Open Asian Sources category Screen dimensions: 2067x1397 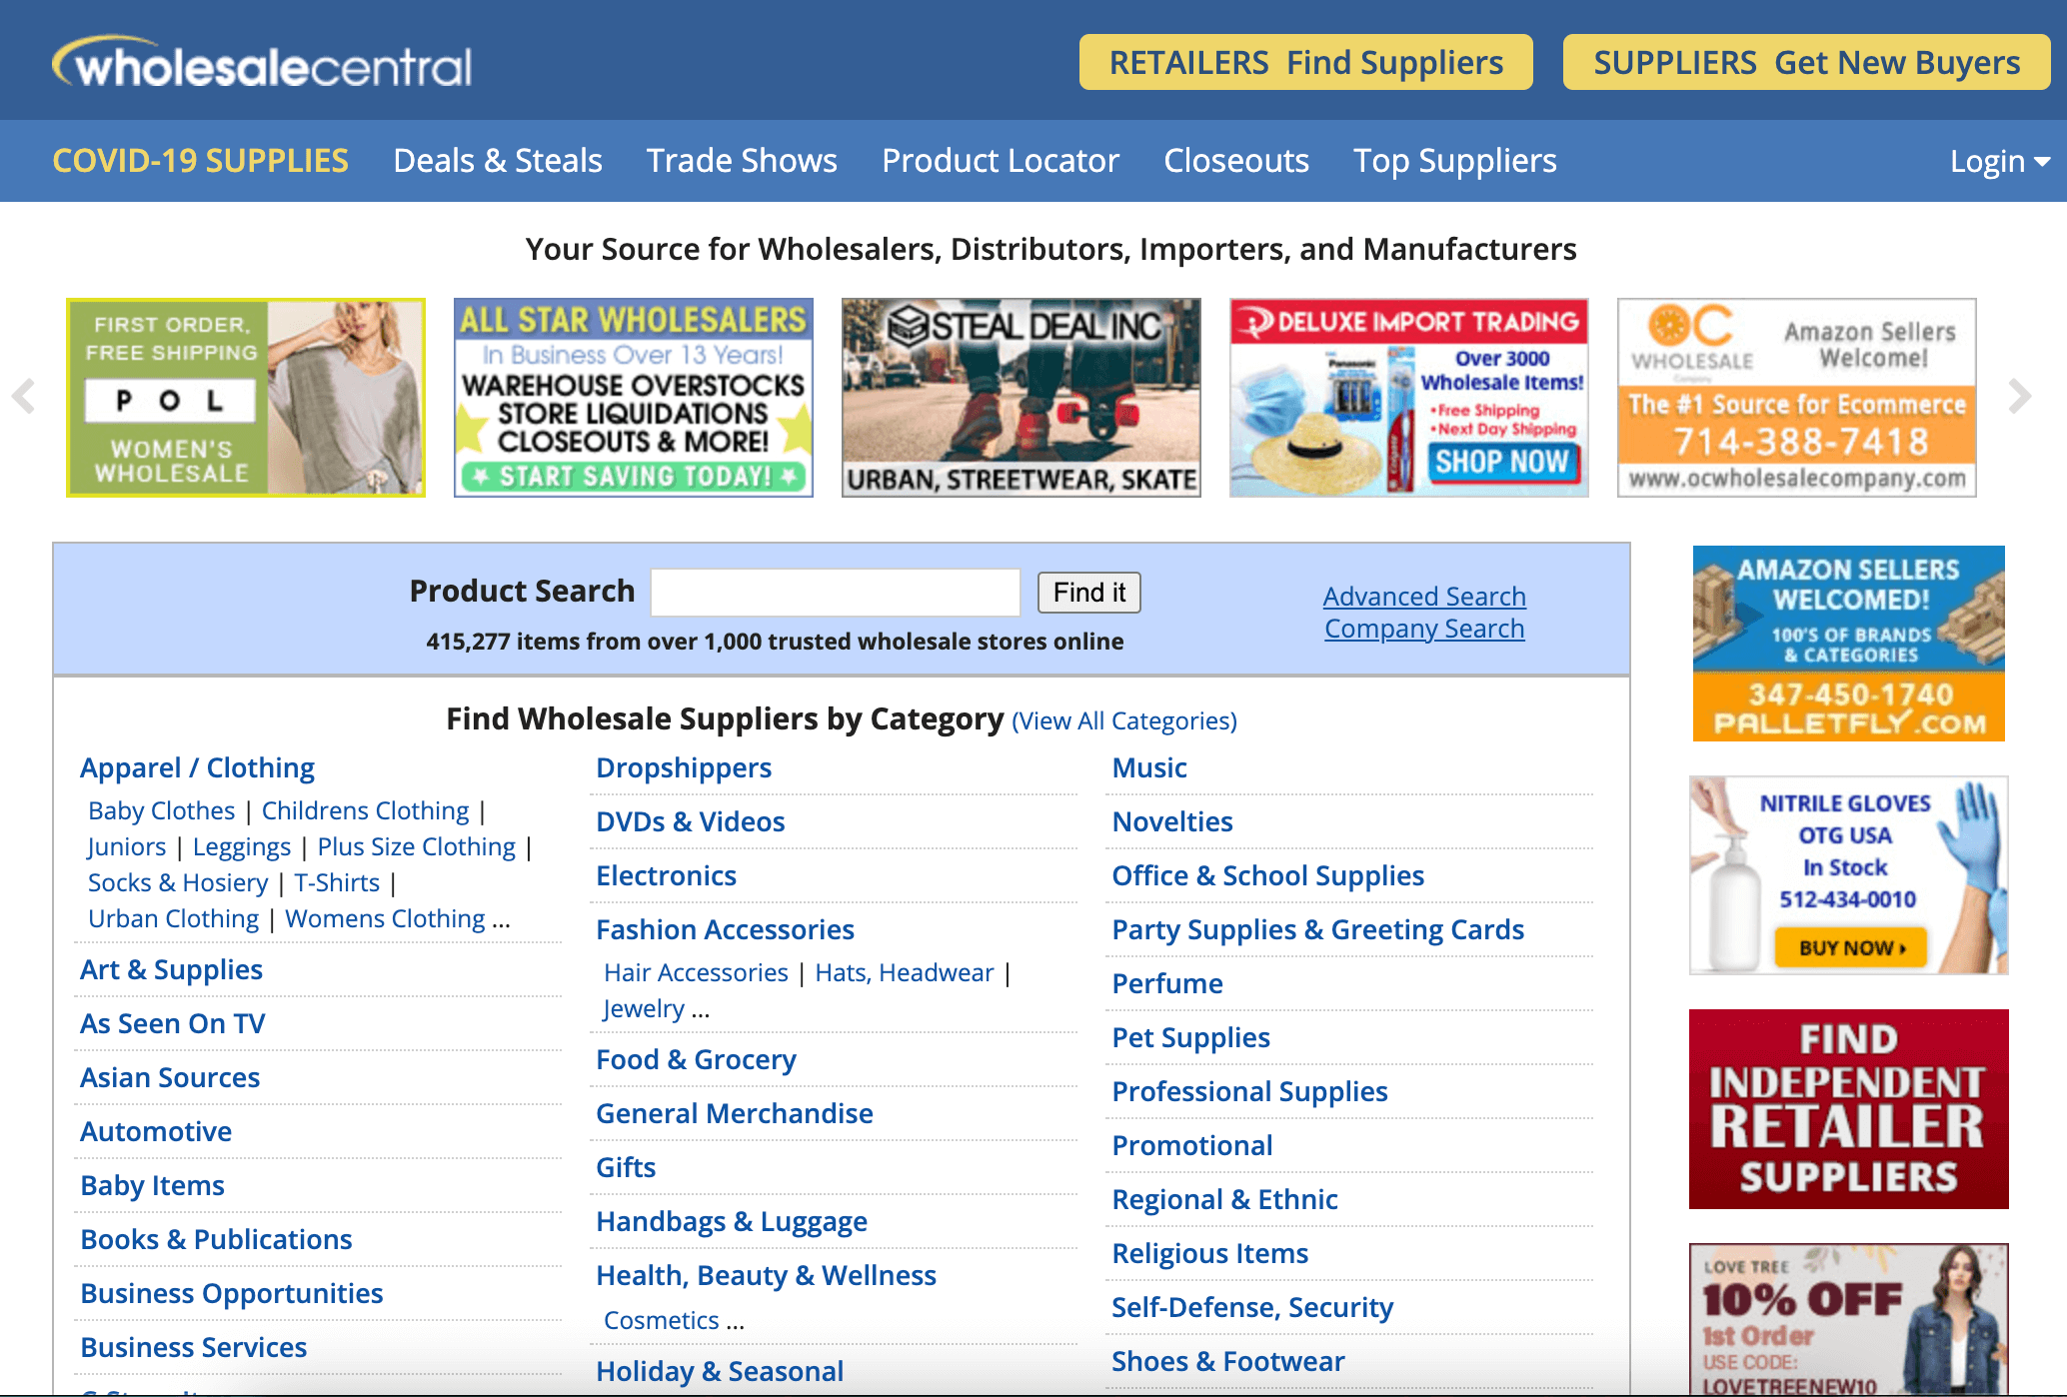point(170,1077)
